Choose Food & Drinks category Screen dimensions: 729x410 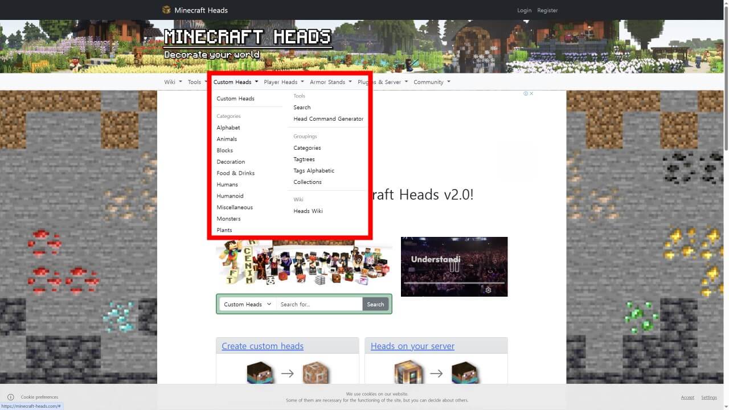coord(236,173)
